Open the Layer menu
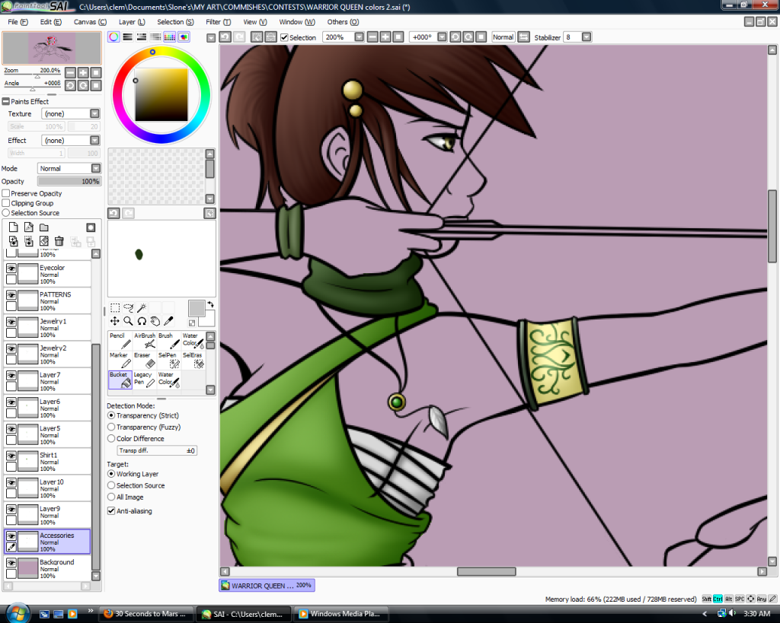The height and width of the screenshot is (623, 780). [132, 22]
